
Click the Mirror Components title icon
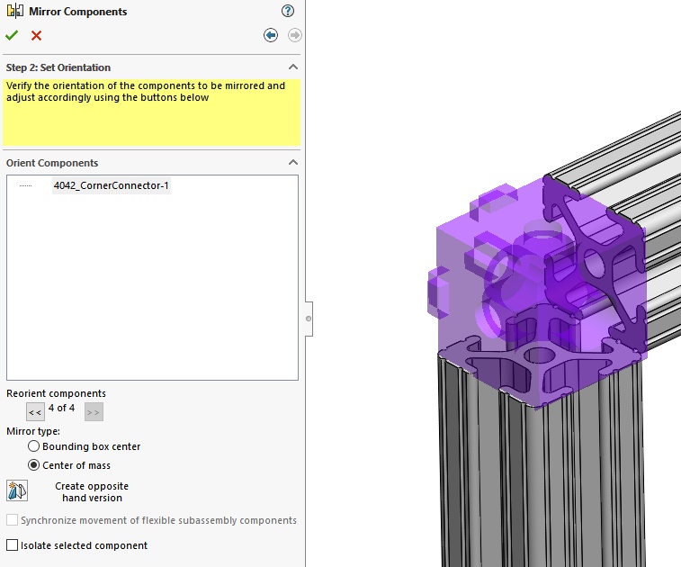click(15, 11)
